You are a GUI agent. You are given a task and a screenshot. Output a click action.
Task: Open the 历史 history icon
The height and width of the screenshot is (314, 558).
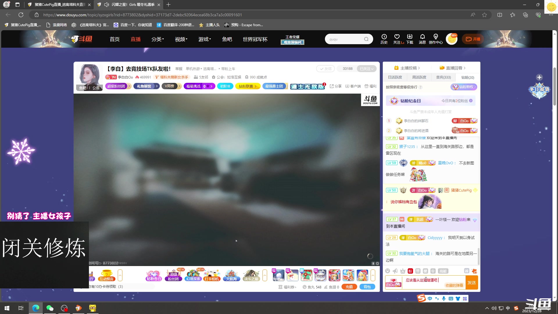pos(384,39)
